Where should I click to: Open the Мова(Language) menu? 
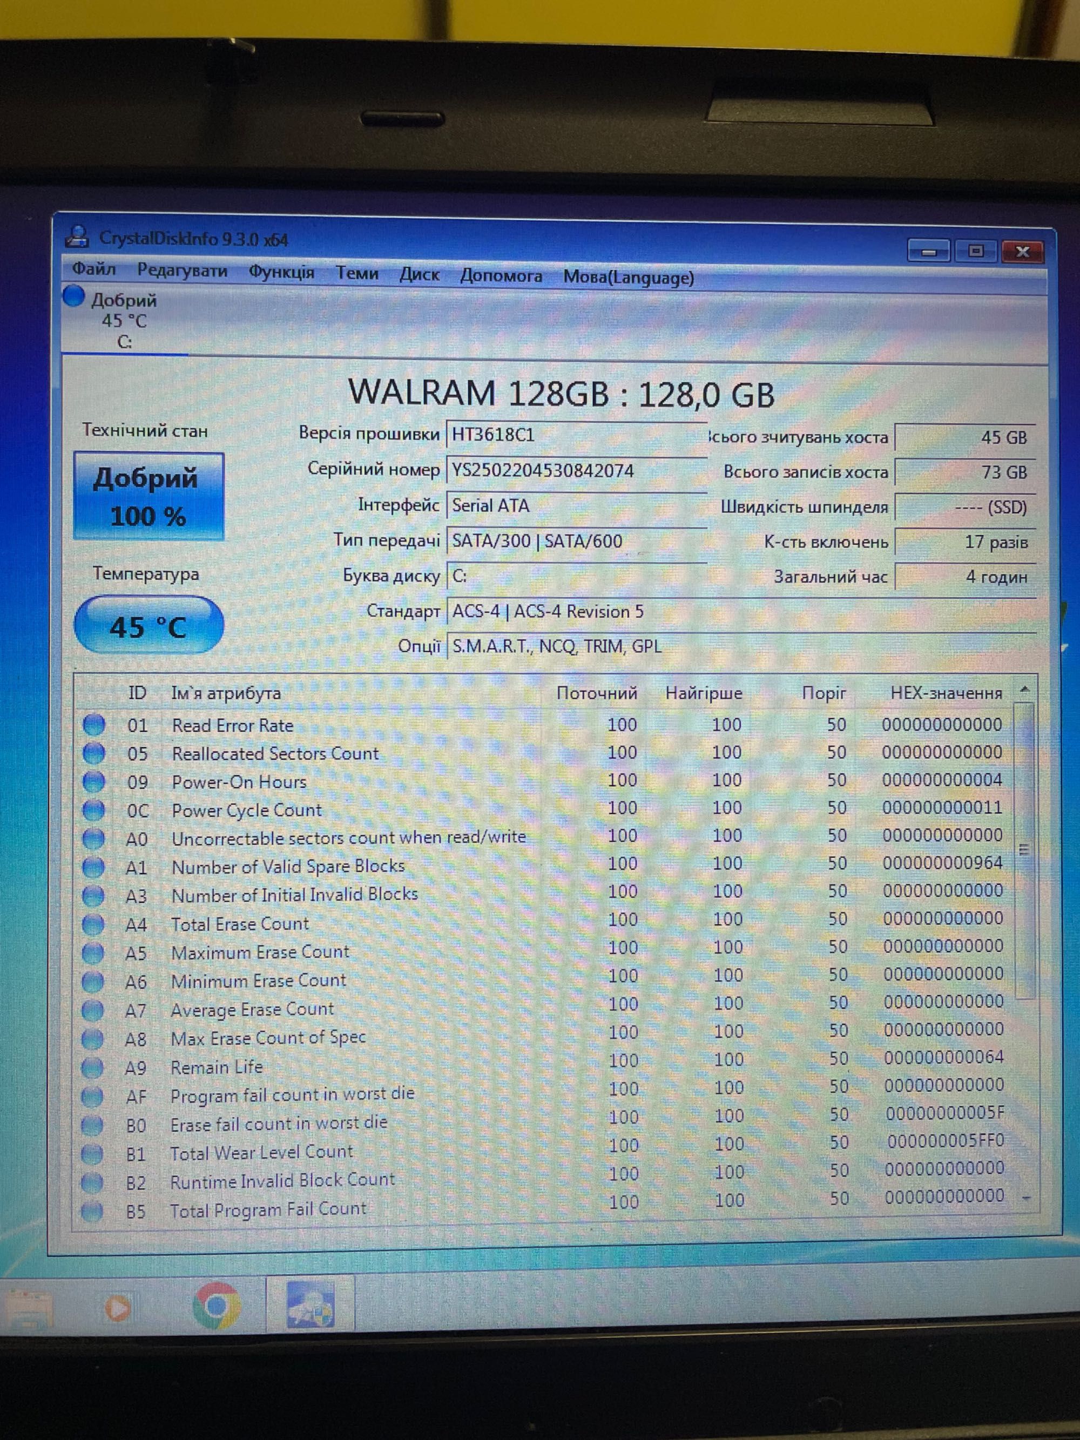click(628, 278)
